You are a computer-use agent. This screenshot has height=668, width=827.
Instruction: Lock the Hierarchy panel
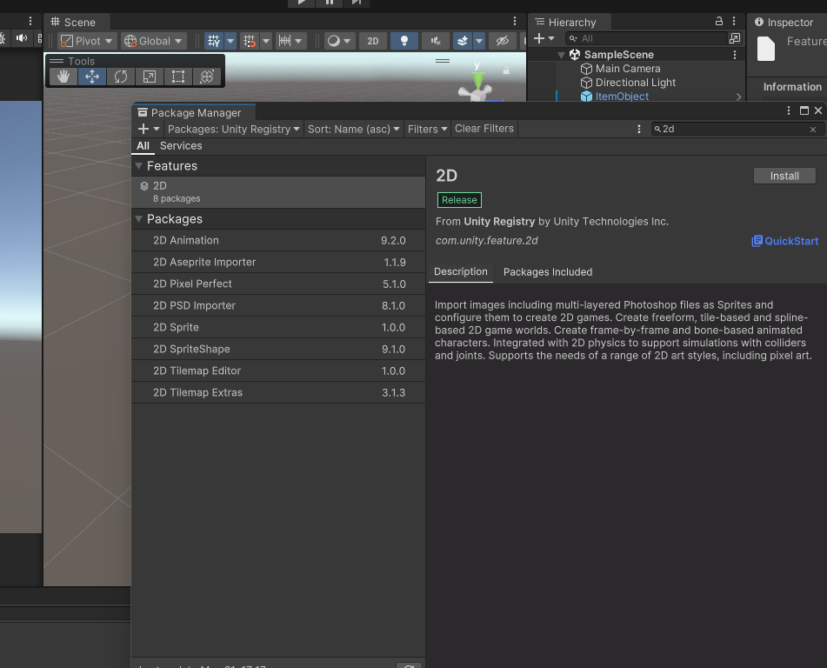718,21
